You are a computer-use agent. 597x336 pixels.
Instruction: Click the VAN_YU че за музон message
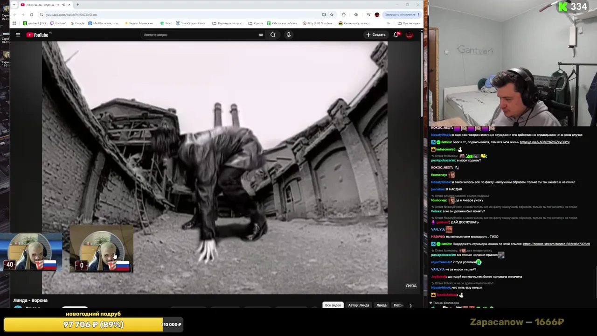(453, 269)
